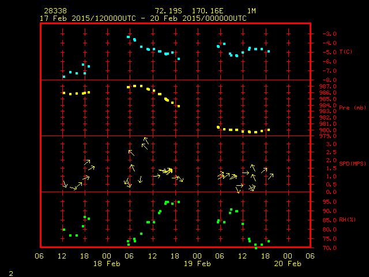
Task: Click the 90.0 humidity tick value
Action: pos(329,211)
